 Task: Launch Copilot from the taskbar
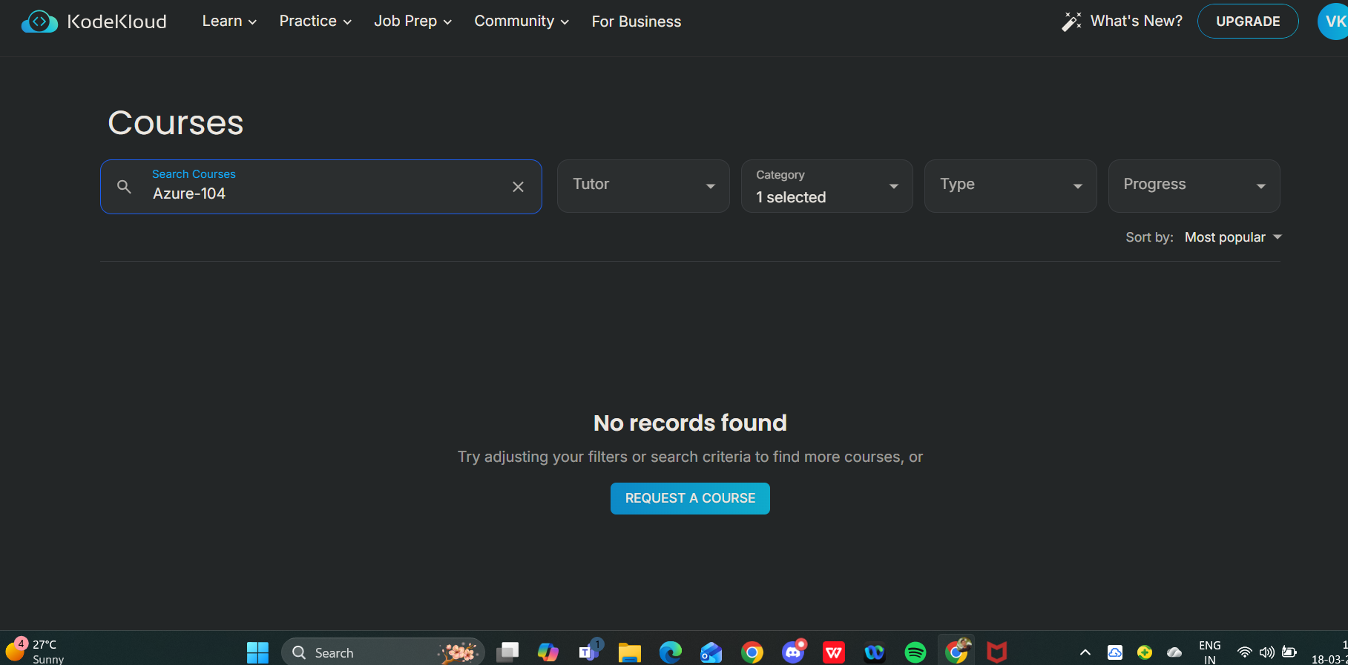[x=548, y=652]
